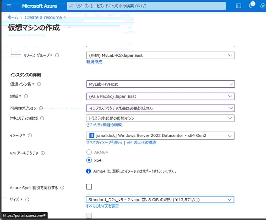Screen dimensions: 266x220
Task: Click the disabled checkbox below size
Action: pos(89,215)
